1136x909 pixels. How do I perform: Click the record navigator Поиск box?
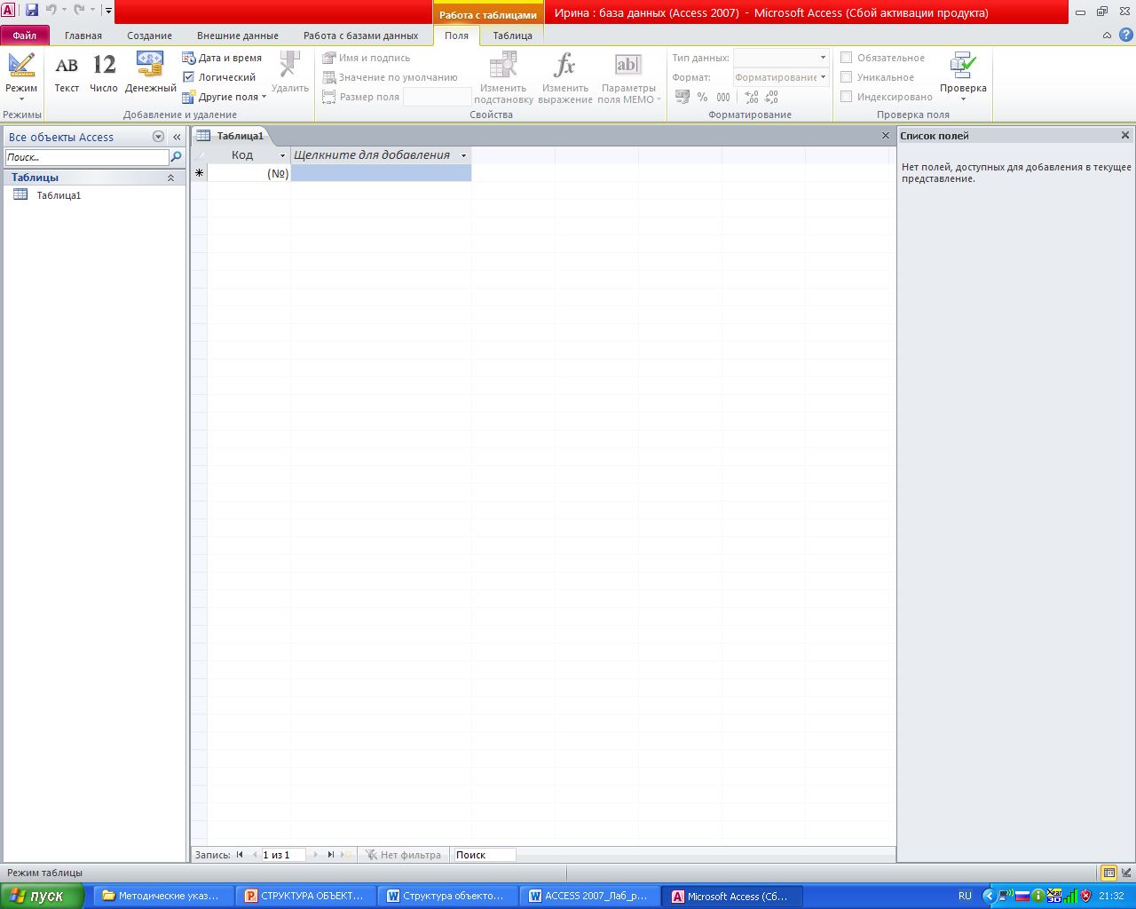(x=484, y=855)
